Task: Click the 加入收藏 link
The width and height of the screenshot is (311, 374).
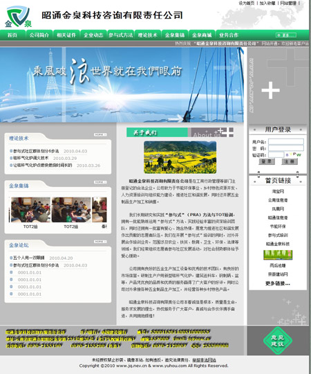Action: [x=267, y=3]
